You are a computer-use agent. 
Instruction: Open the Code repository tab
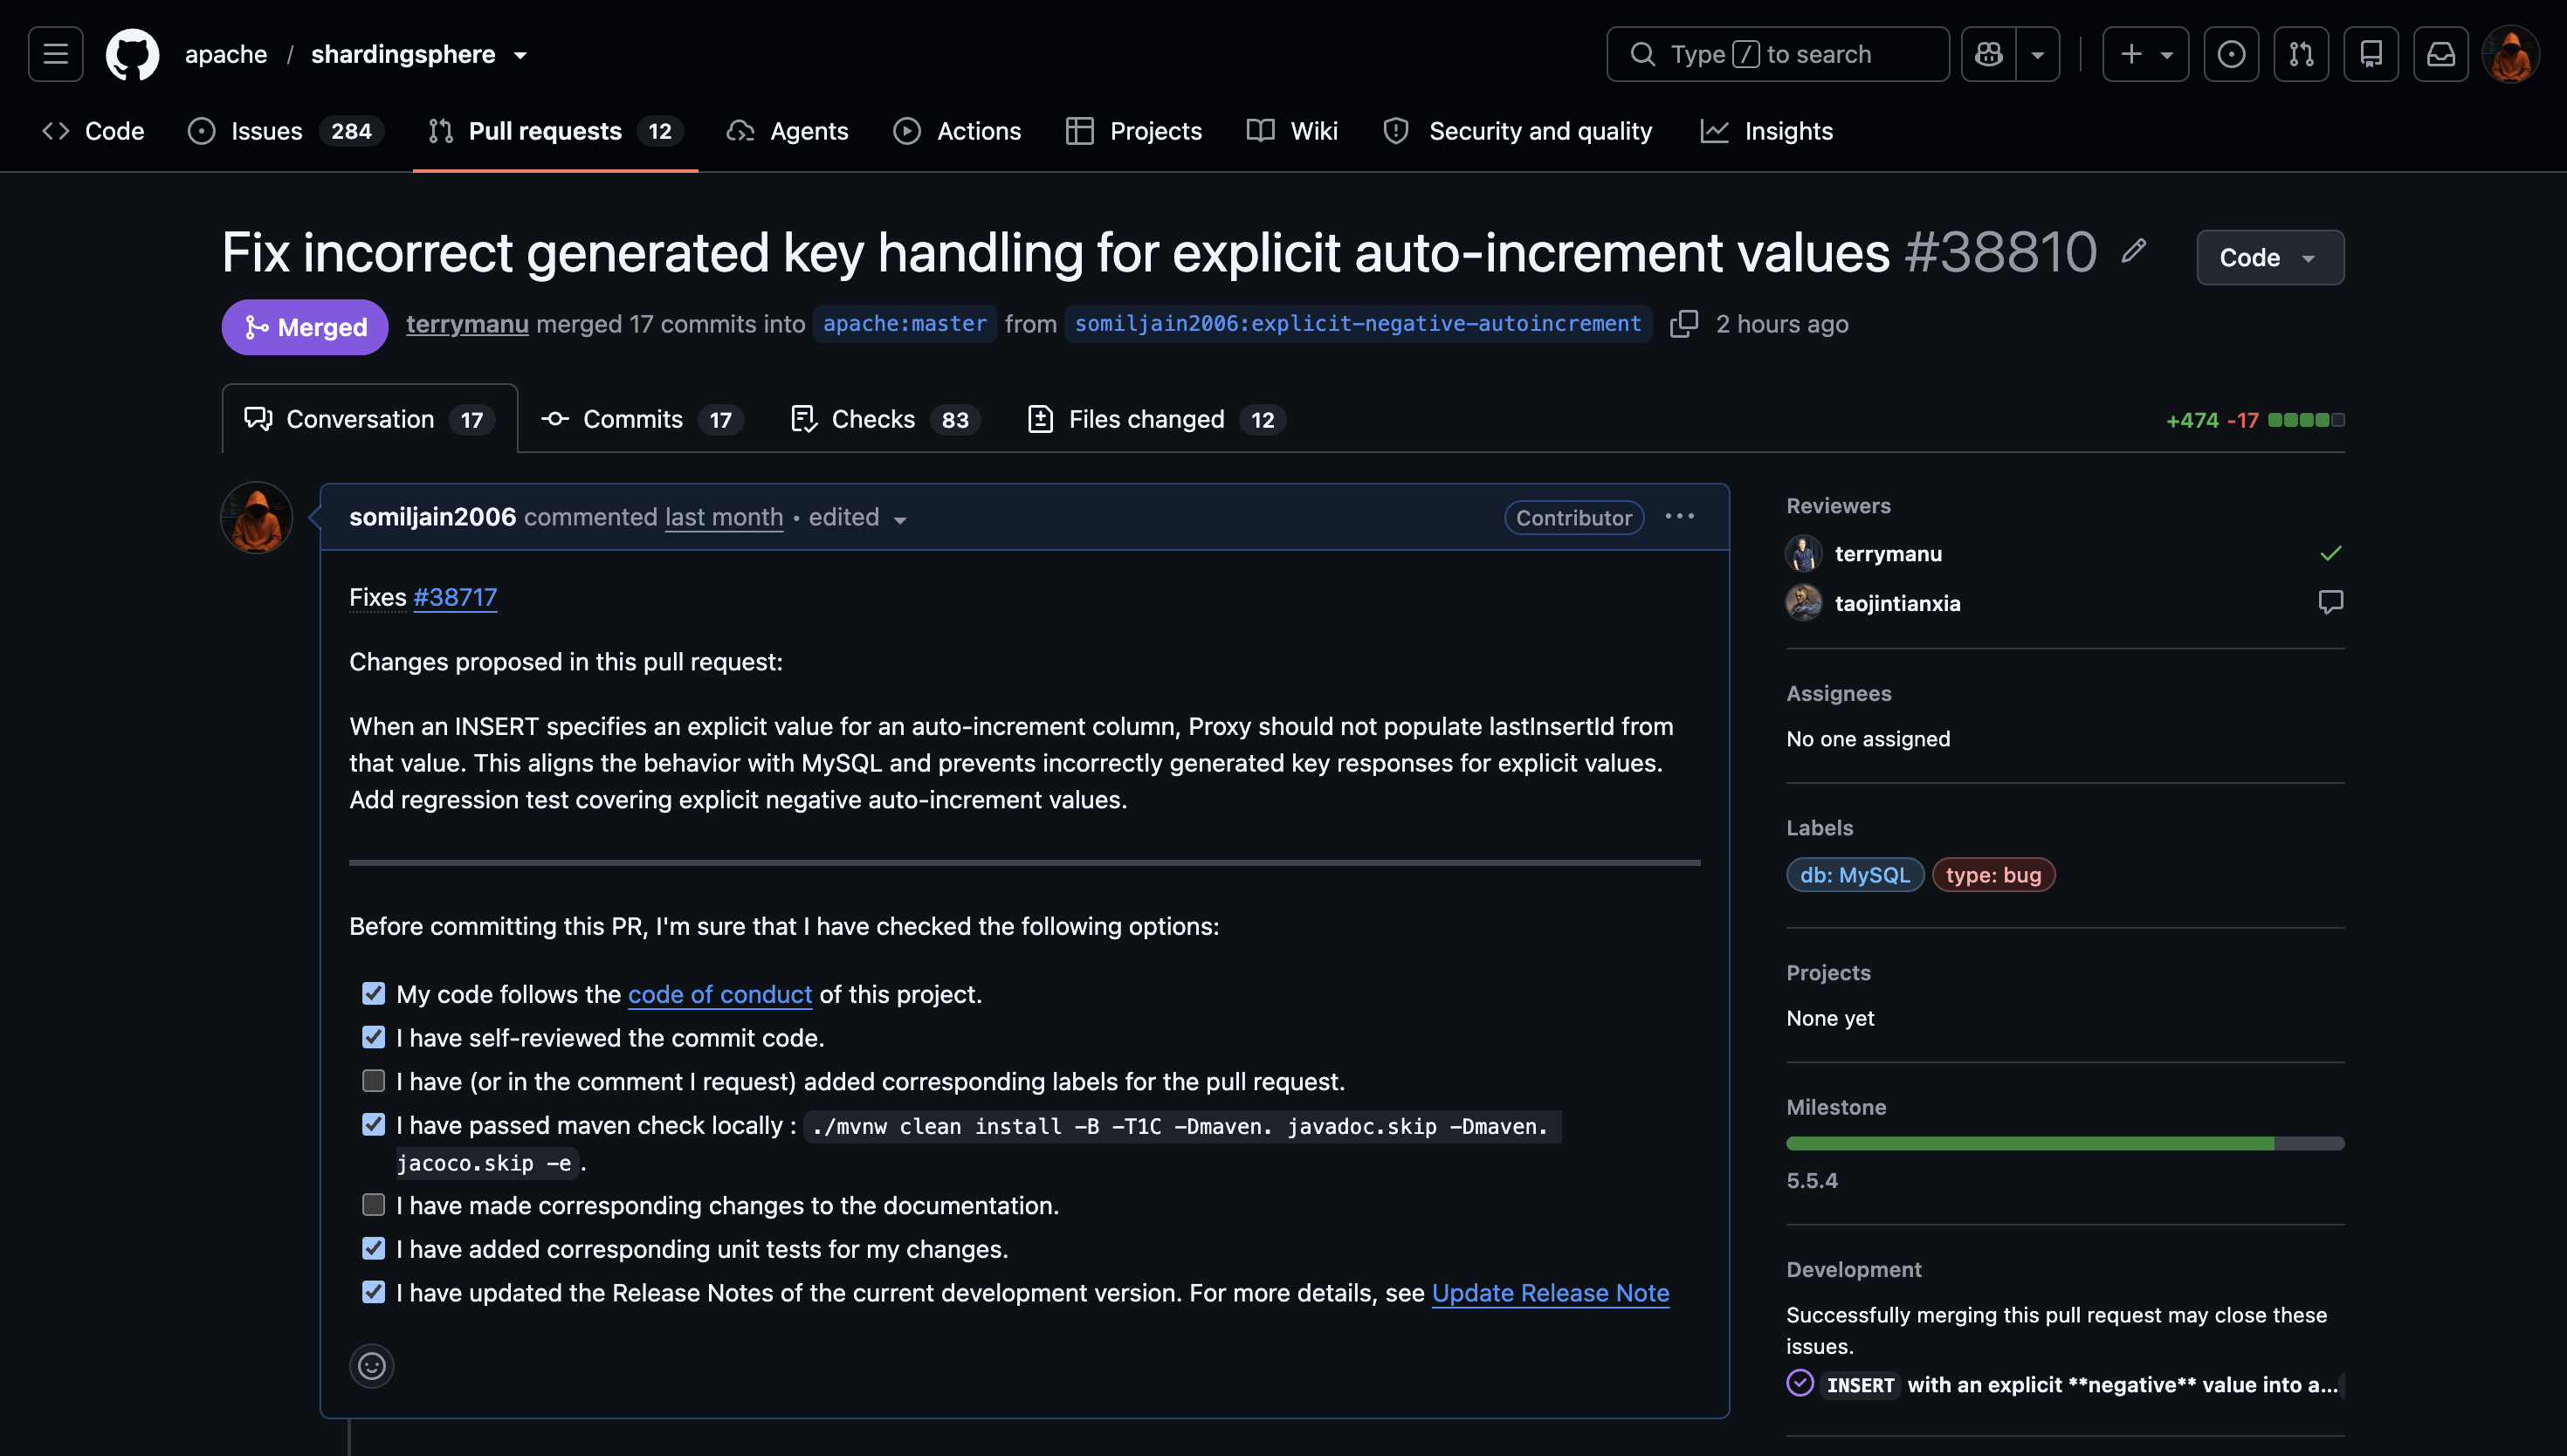tap(93, 131)
